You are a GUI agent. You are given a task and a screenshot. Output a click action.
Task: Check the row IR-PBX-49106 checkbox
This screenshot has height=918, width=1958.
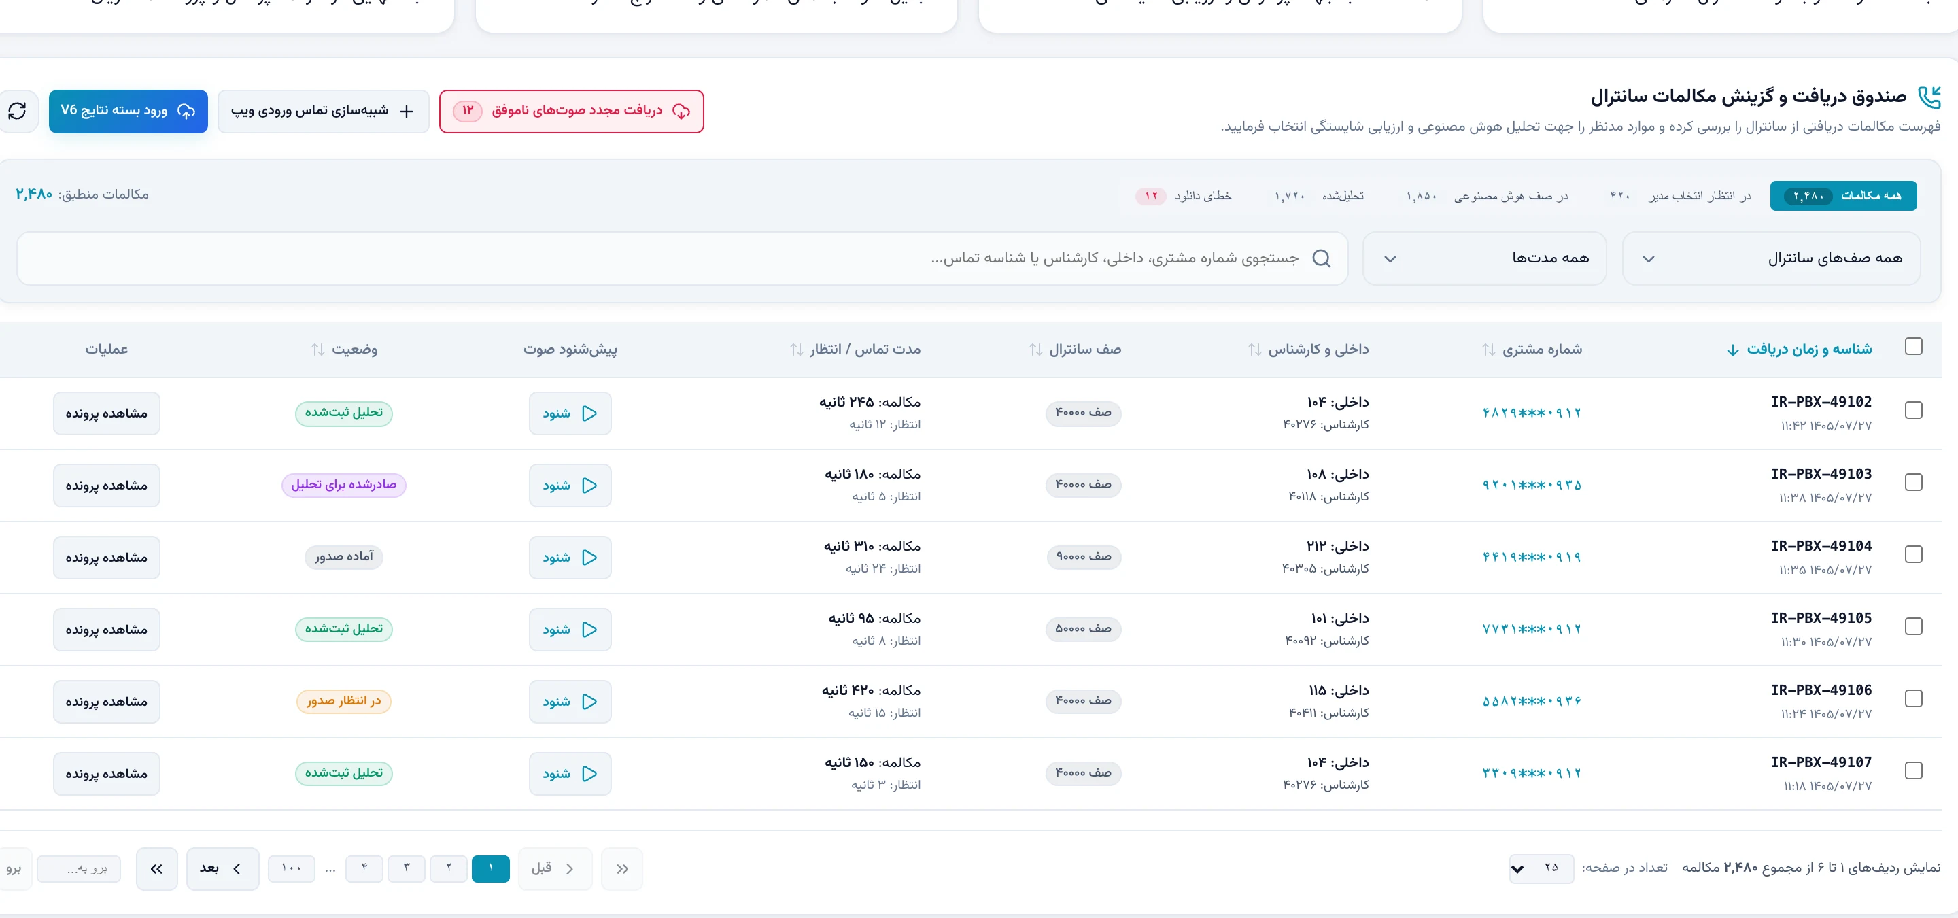[1913, 699]
